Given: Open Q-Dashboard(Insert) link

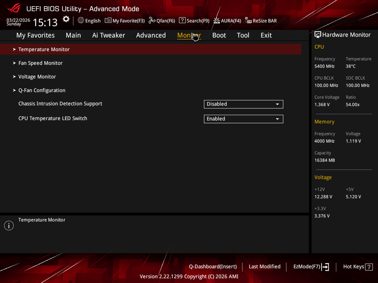Looking at the screenshot, I should coord(212,266).
